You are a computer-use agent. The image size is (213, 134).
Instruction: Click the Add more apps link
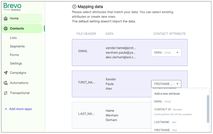(x=20, y=109)
